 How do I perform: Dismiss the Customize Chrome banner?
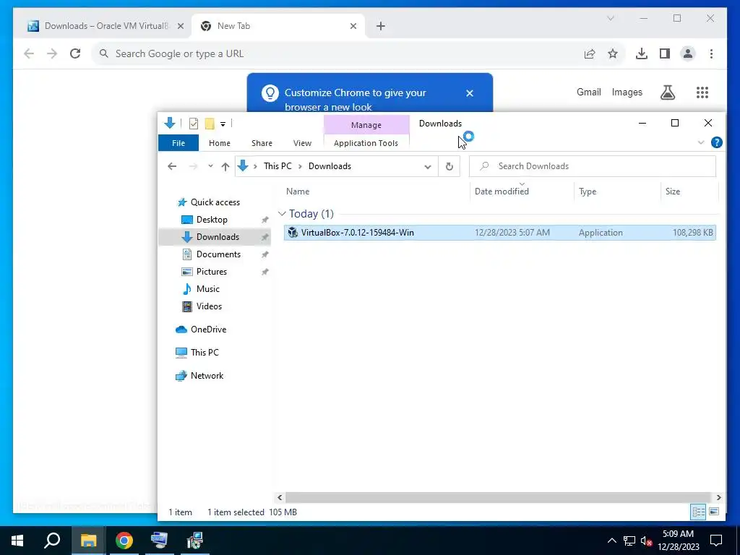tap(470, 93)
